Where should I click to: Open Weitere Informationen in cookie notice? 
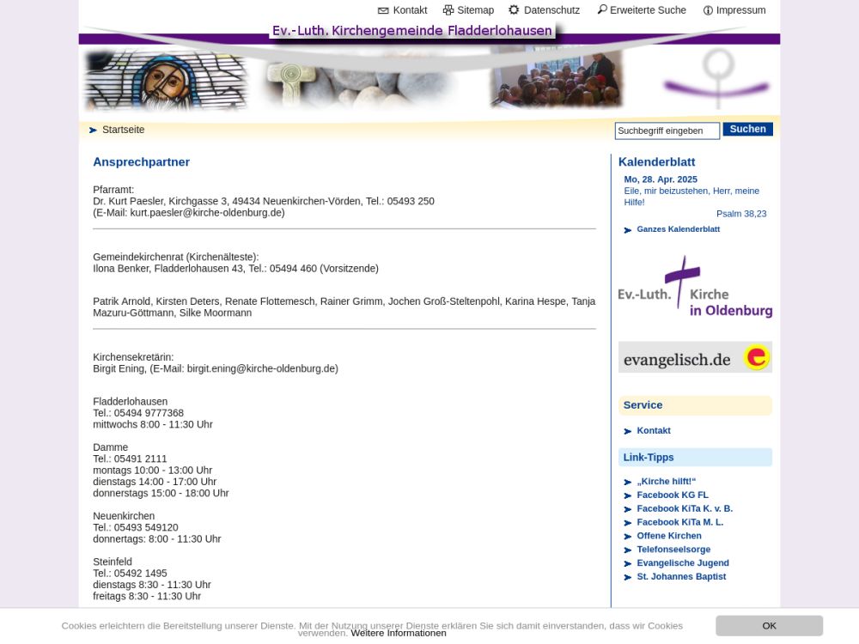[399, 633]
